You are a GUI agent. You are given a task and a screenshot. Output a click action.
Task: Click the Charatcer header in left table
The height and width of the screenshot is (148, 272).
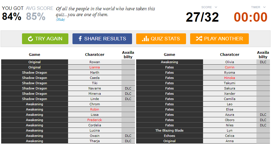pos(95,55)
